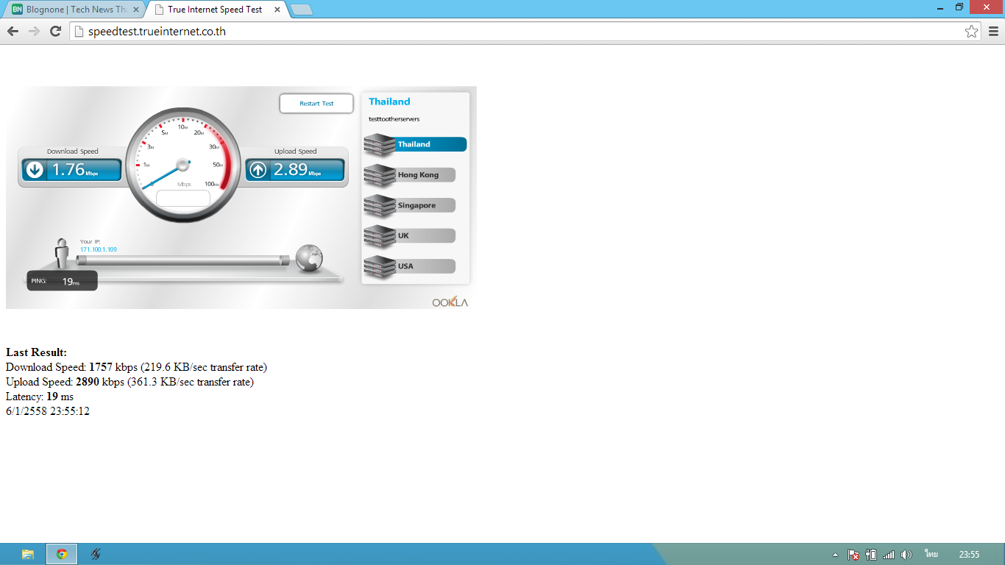Image resolution: width=1005 pixels, height=565 pixels.
Task: Click the USA server rack icon
Action: tap(380, 267)
